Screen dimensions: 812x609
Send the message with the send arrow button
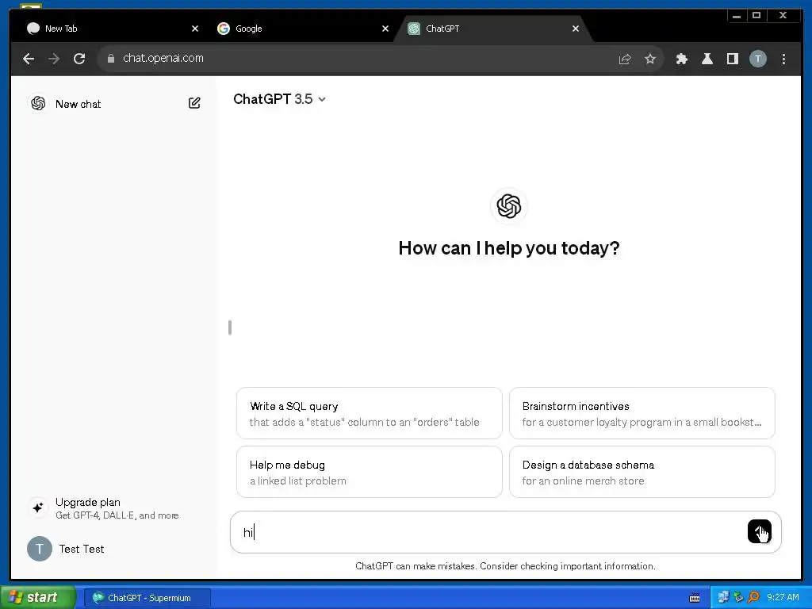[759, 531]
